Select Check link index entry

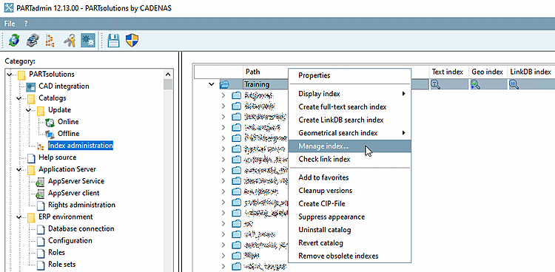point(350,159)
